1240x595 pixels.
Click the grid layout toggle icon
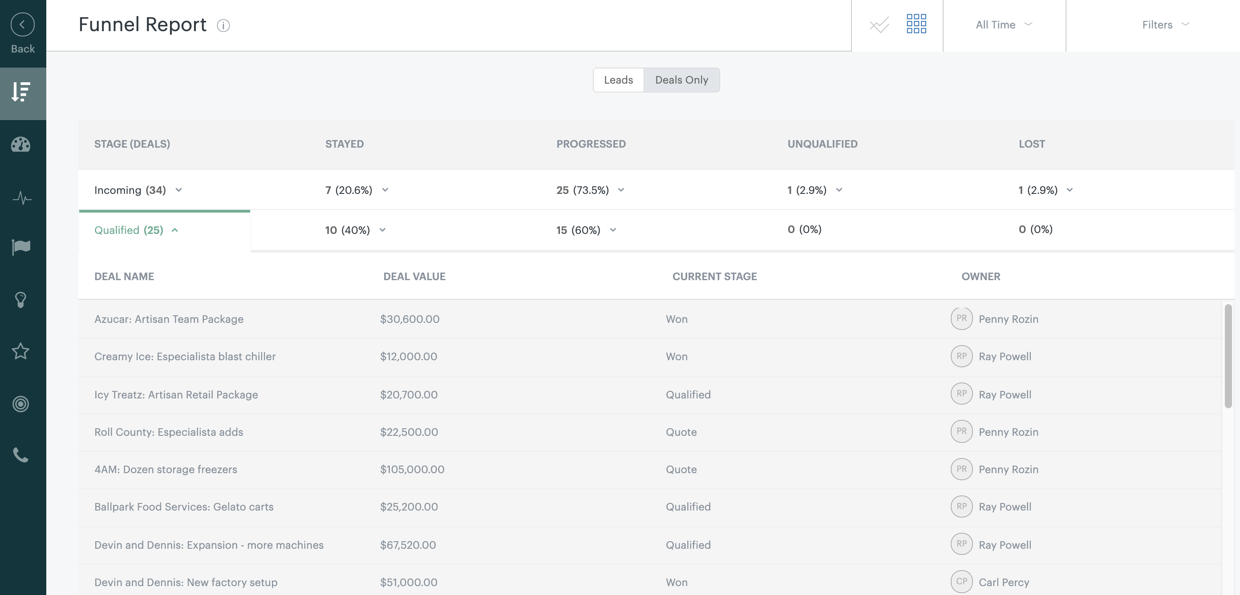pyautogui.click(x=916, y=24)
